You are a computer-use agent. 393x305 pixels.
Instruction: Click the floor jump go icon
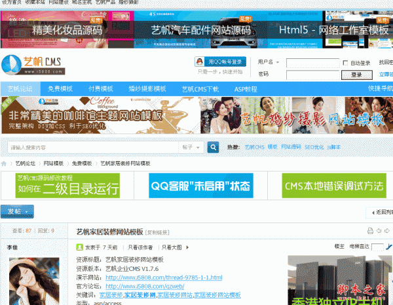pos(388,247)
